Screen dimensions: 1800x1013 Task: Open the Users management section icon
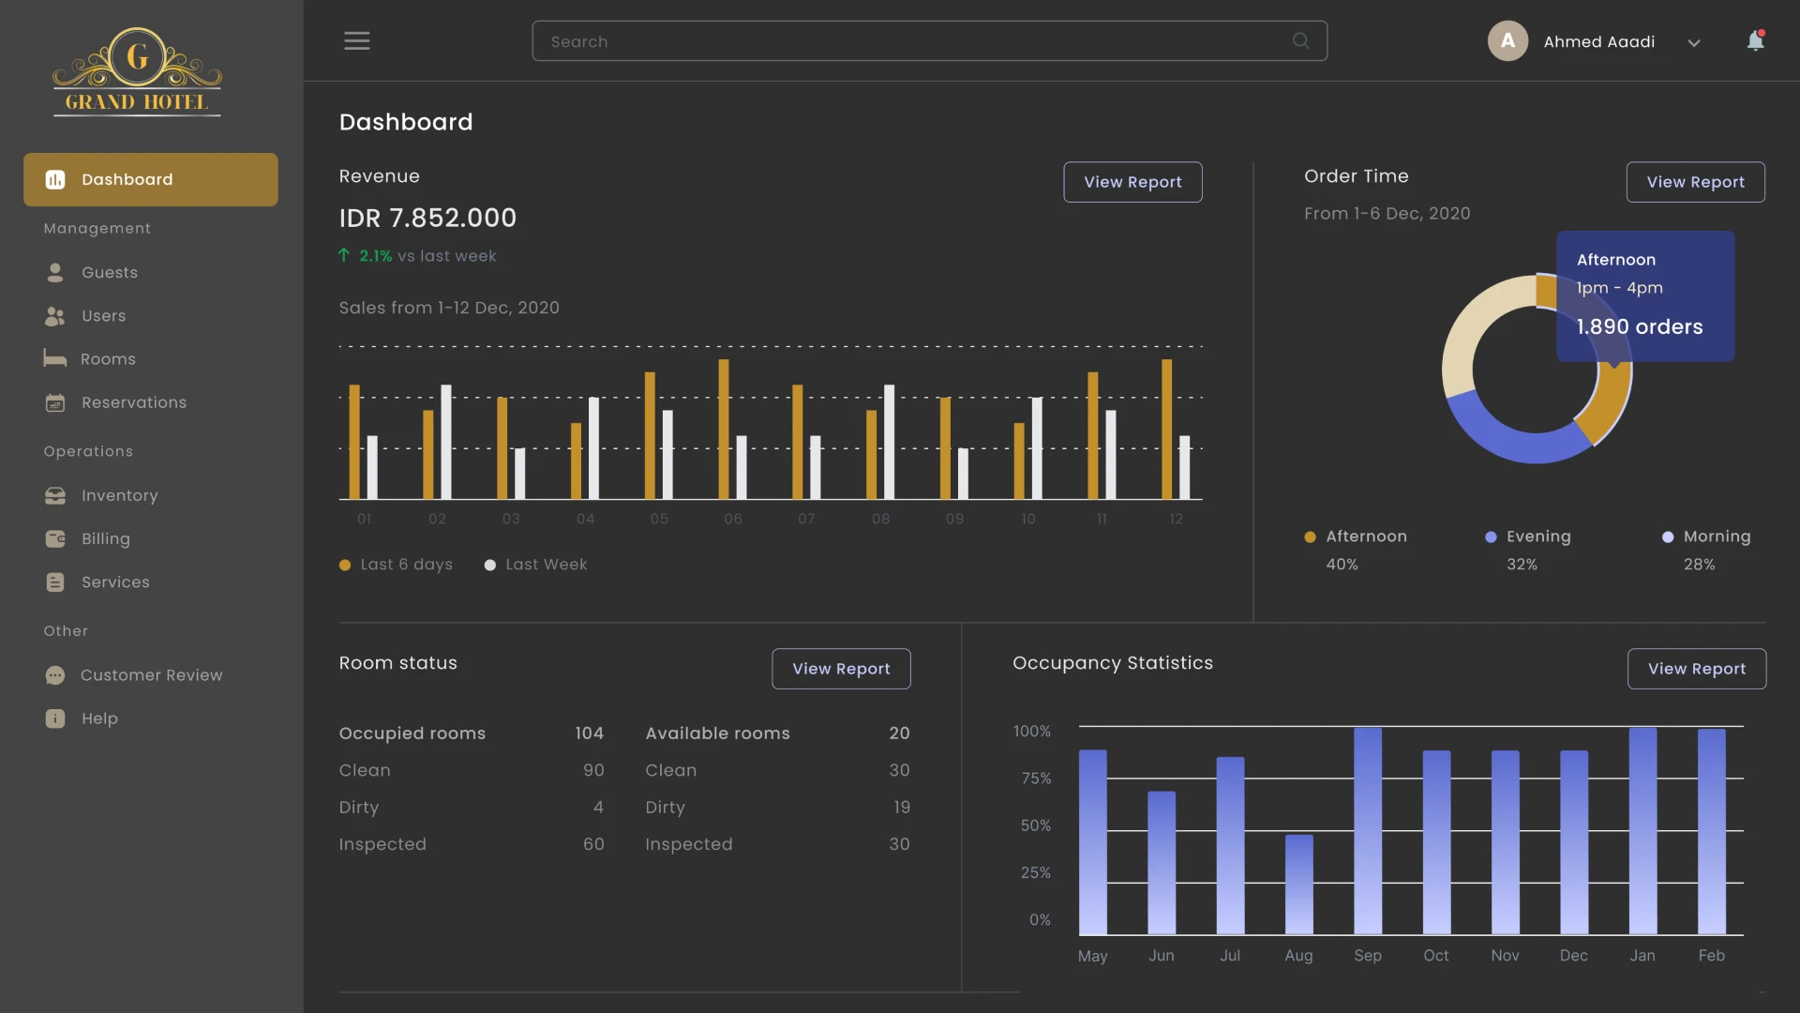pyautogui.click(x=55, y=316)
